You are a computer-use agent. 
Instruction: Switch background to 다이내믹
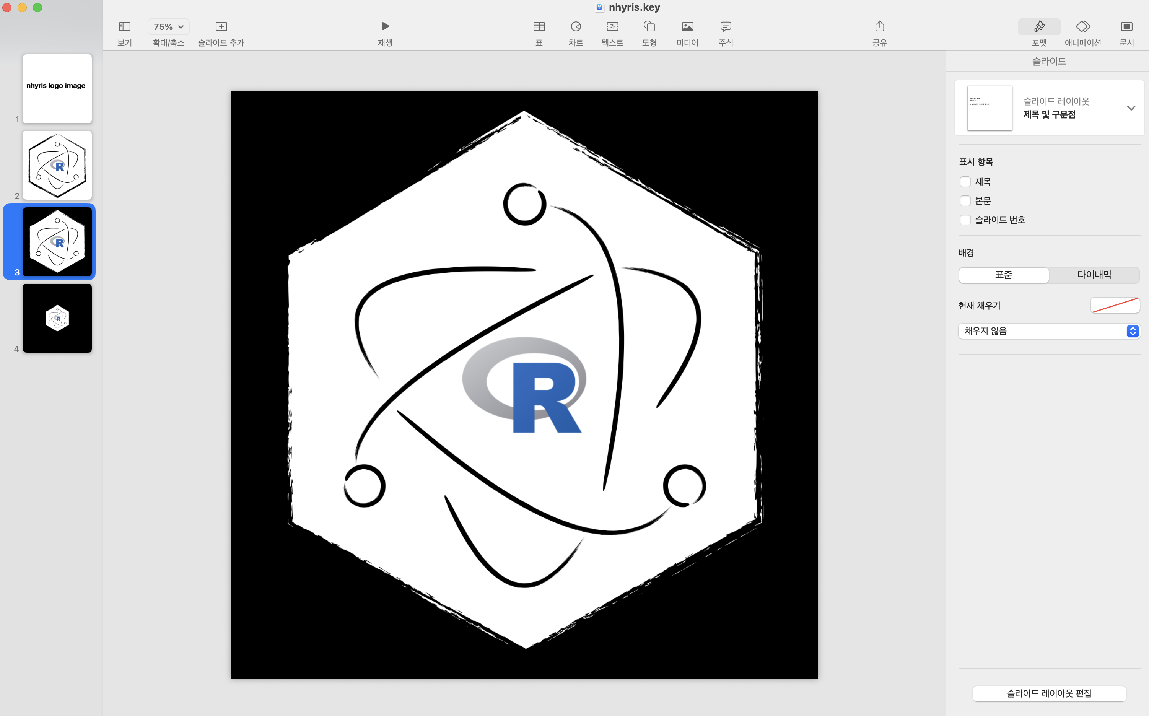[x=1094, y=275]
